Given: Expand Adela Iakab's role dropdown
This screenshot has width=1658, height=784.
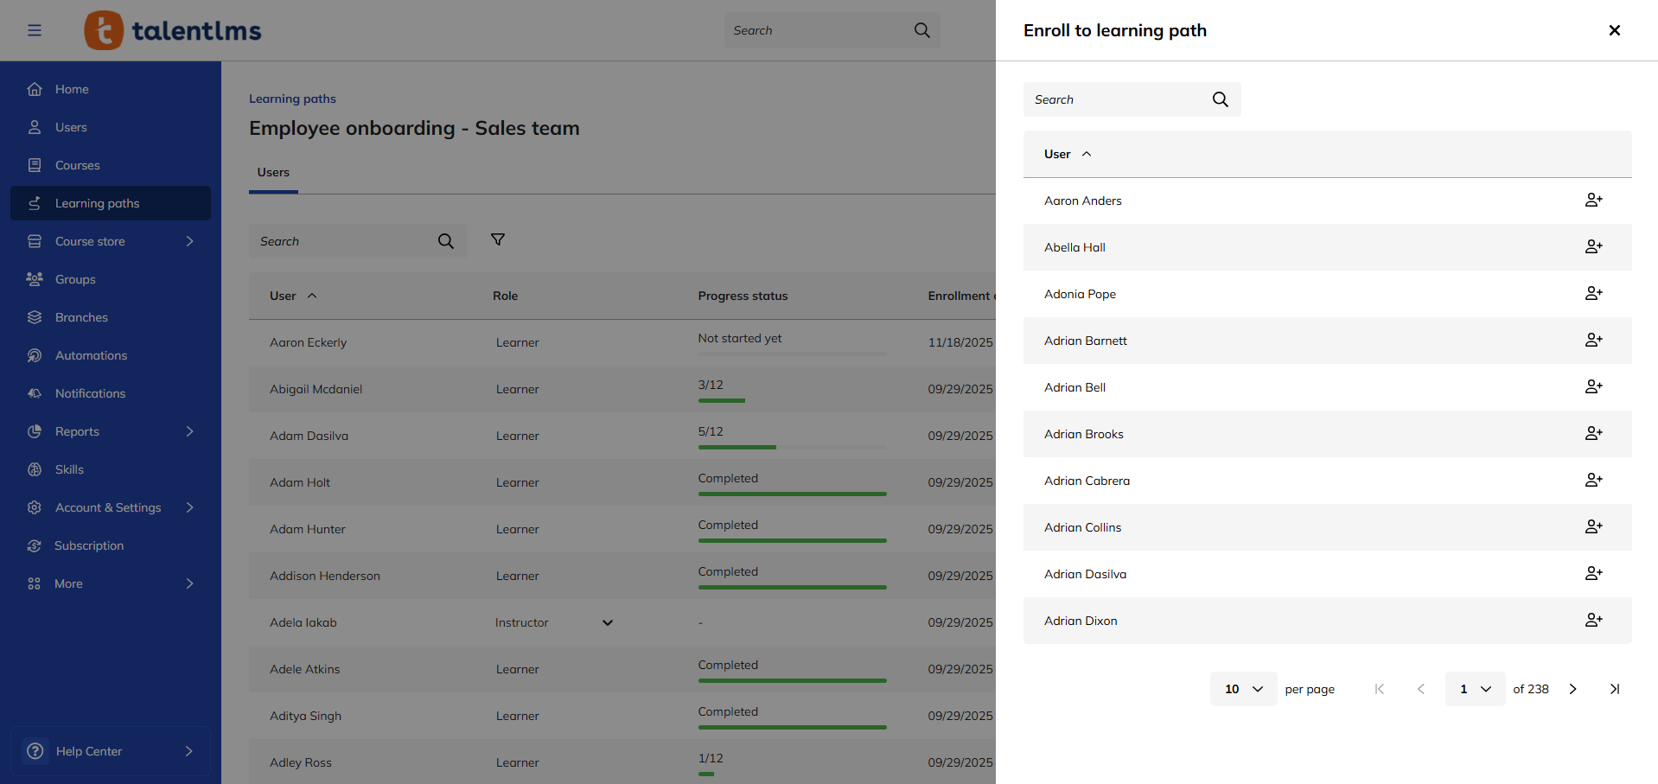Looking at the screenshot, I should point(607,621).
